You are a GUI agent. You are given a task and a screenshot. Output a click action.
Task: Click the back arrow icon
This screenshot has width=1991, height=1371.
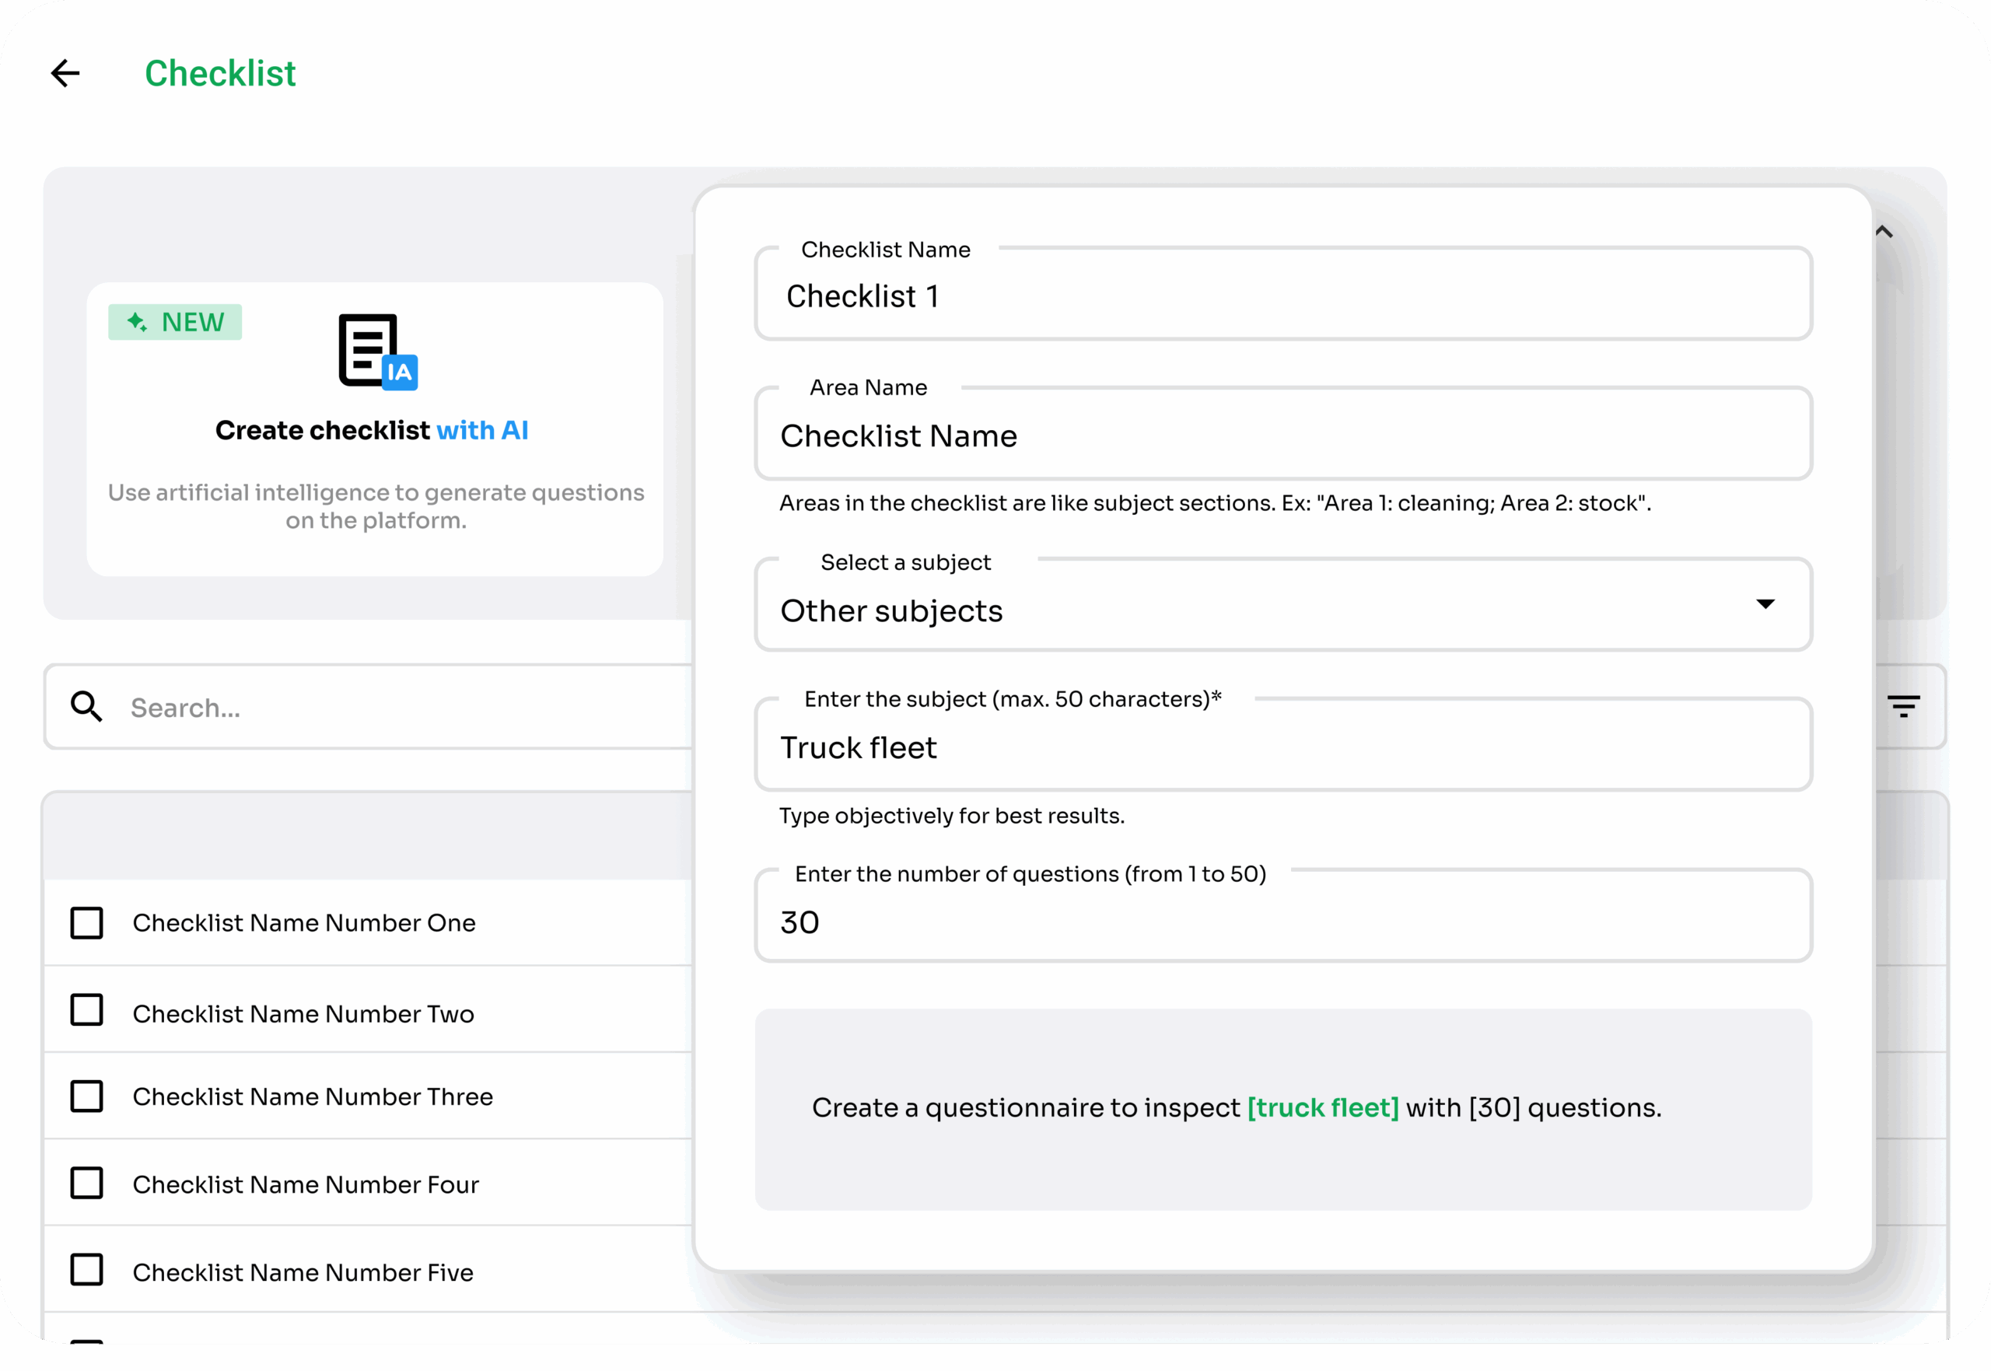click(65, 74)
